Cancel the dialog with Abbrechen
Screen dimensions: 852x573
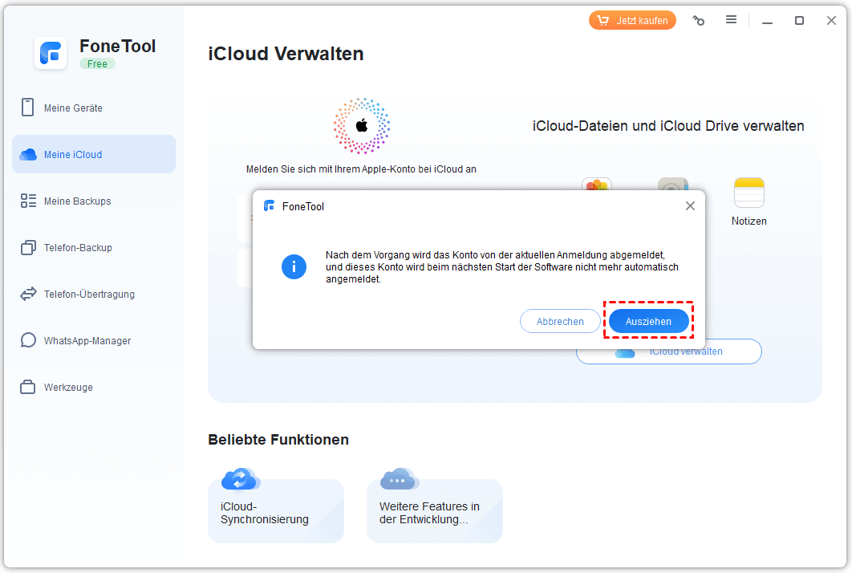coord(560,321)
